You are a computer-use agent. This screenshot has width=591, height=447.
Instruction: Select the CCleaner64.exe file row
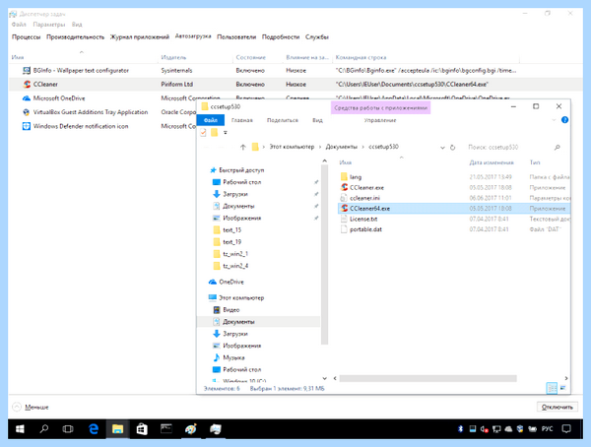(454, 209)
